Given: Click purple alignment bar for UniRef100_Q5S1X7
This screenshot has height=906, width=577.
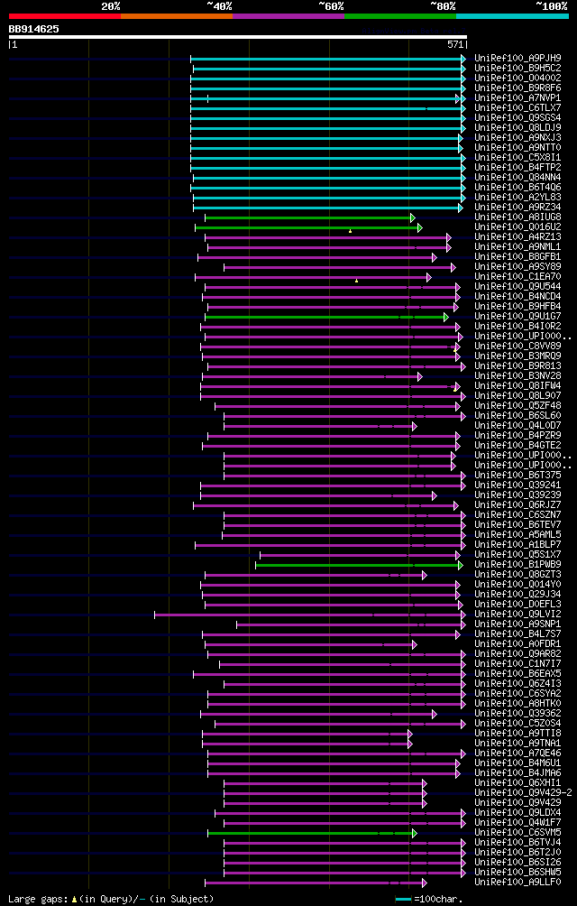Looking at the screenshot, I should [358, 555].
